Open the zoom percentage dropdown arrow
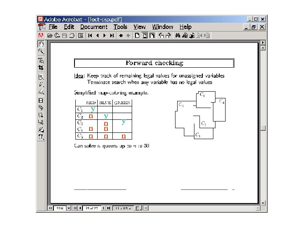 (69, 208)
